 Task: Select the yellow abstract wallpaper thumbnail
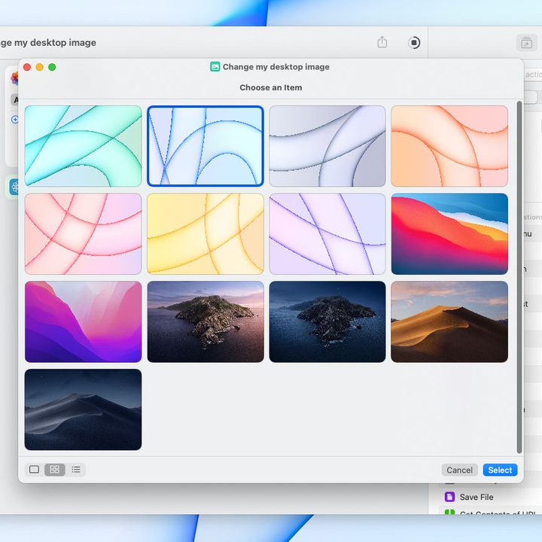[x=206, y=233]
